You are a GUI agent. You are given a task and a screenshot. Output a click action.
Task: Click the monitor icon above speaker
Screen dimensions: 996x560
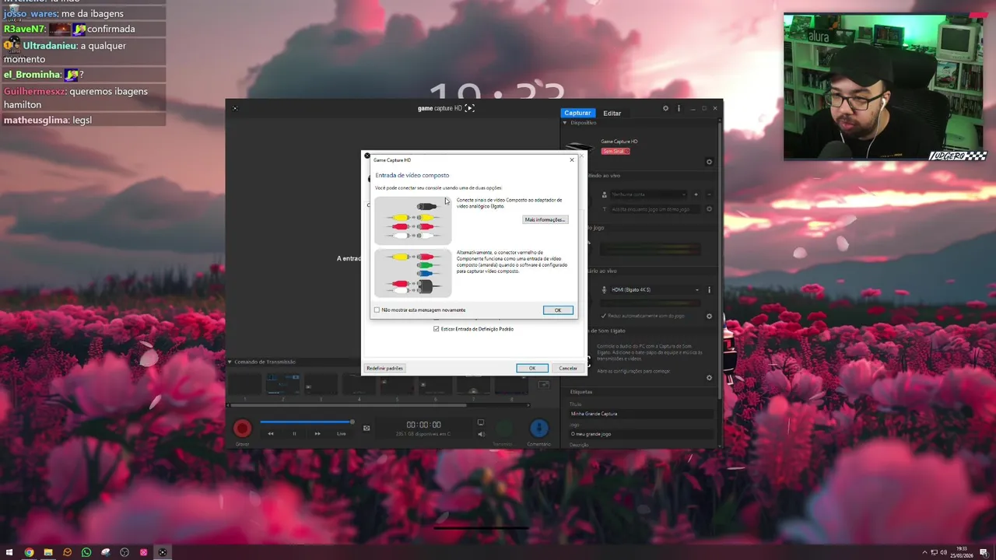pyautogui.click(x=481, y=423)
